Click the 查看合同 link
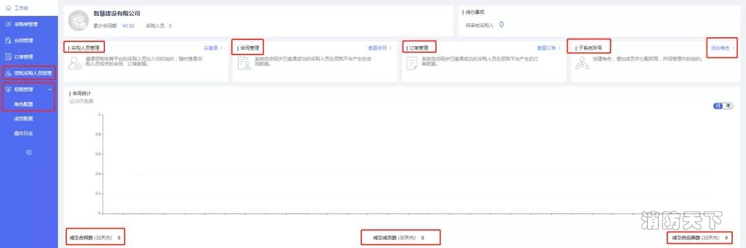Viewport: 746px width, 248px height. pyautogui.click(x=380, y=48)
